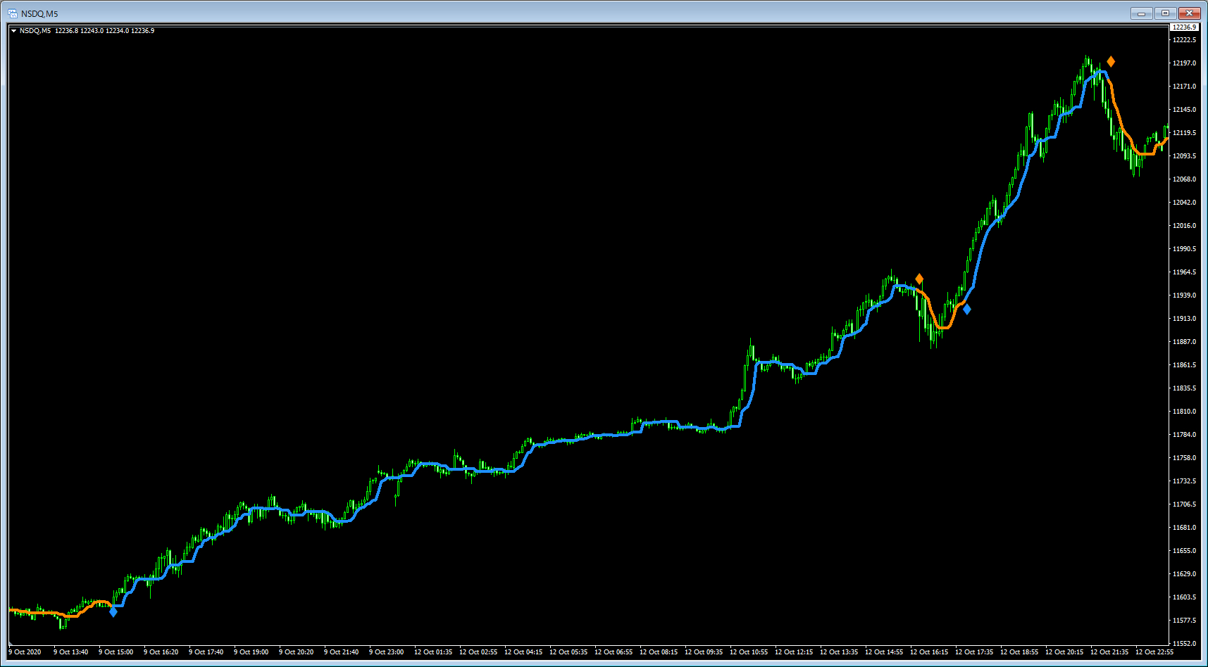Click the 9 Oct 19:00 time label
Viewport: 1208px width, 667px height.
click(x=251, y=652)
